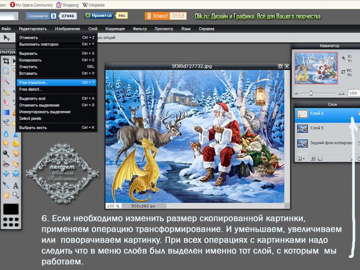
Task: Click the black foreground color swatch
Action: click(11, 209)
